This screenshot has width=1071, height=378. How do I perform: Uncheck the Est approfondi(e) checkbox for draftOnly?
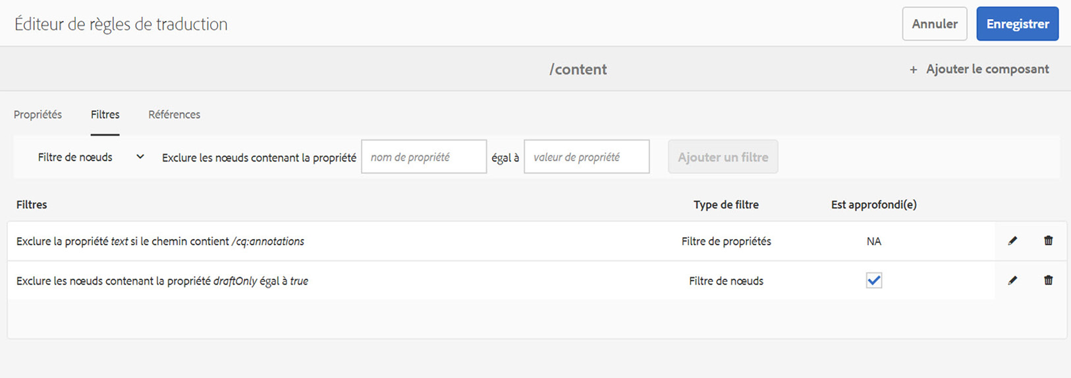pyautogui.click(x=873, y=281)
